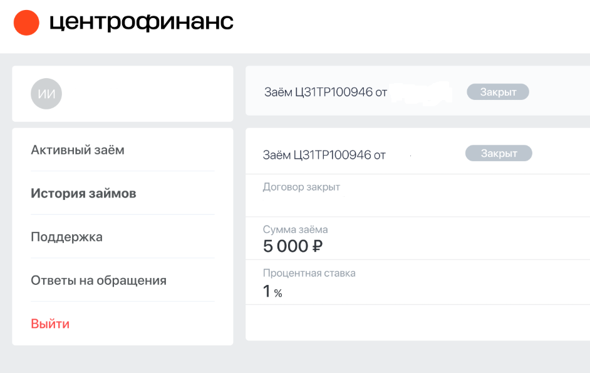Screen dimensions: 590x373
Task: Click the Сумма заёма label
Action: [296, 229]
